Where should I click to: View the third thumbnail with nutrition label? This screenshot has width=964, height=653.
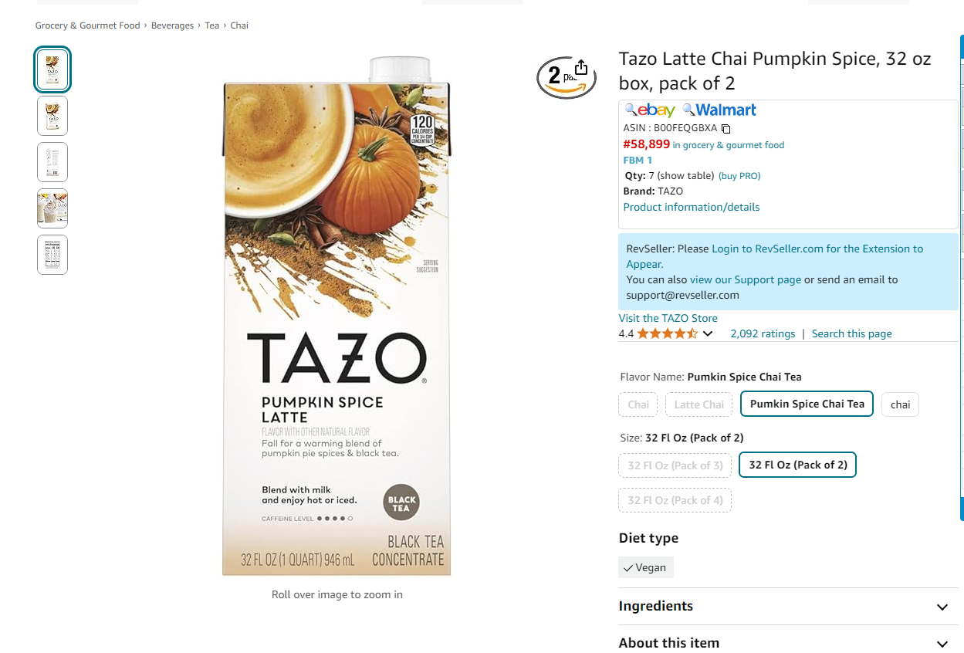click(52, 162)
